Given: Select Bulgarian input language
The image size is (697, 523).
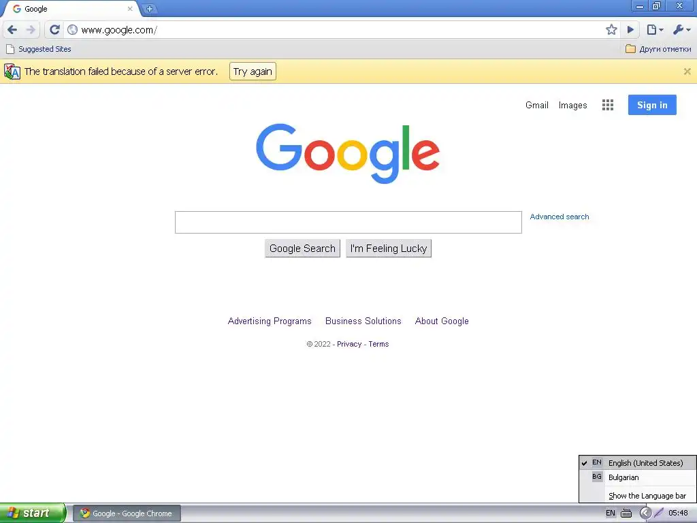Looking at the screenshot, I should pyautogui.click(x=637, y=477).
